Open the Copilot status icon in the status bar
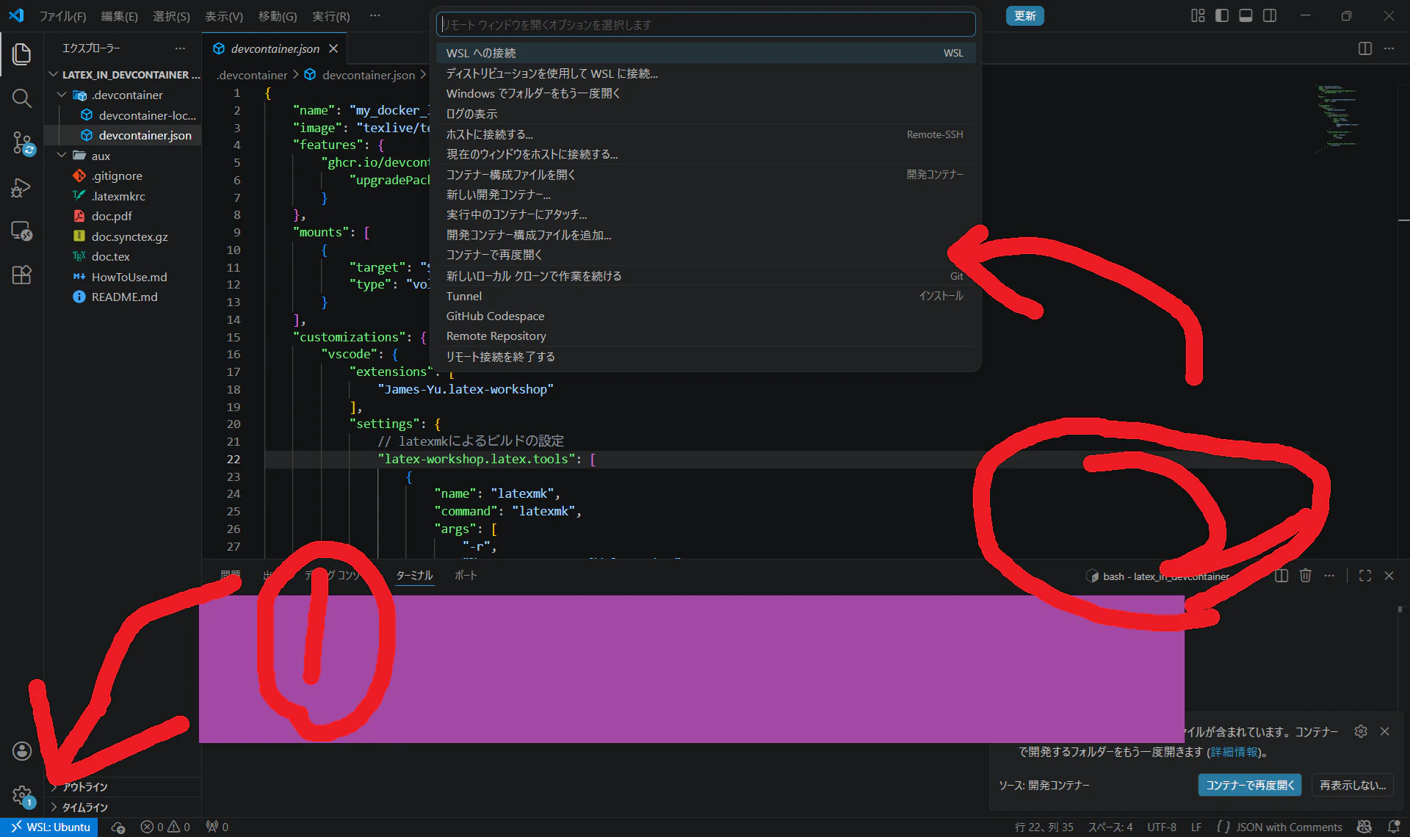This screenshot has width=1410, height=837. [x=1364, y=827]
